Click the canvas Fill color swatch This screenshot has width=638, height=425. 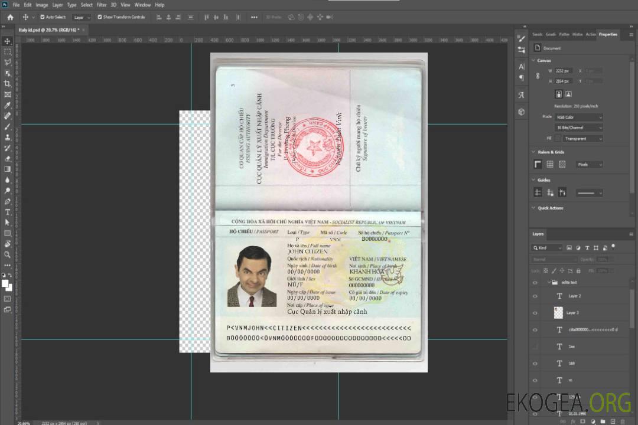pyautogui.click(x=558, y=139)
